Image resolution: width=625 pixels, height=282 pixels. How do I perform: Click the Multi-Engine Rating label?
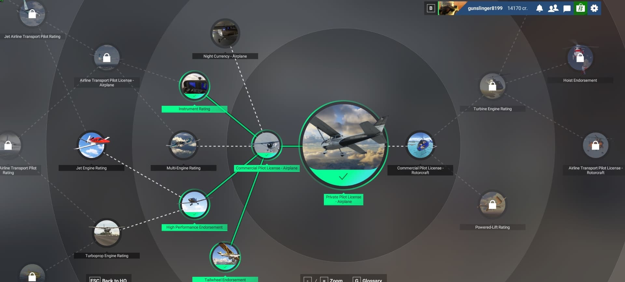coord(184,168)
